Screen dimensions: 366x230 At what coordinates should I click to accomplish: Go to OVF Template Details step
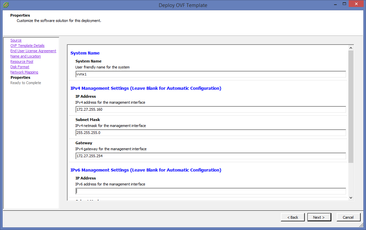tap(27, 46)
